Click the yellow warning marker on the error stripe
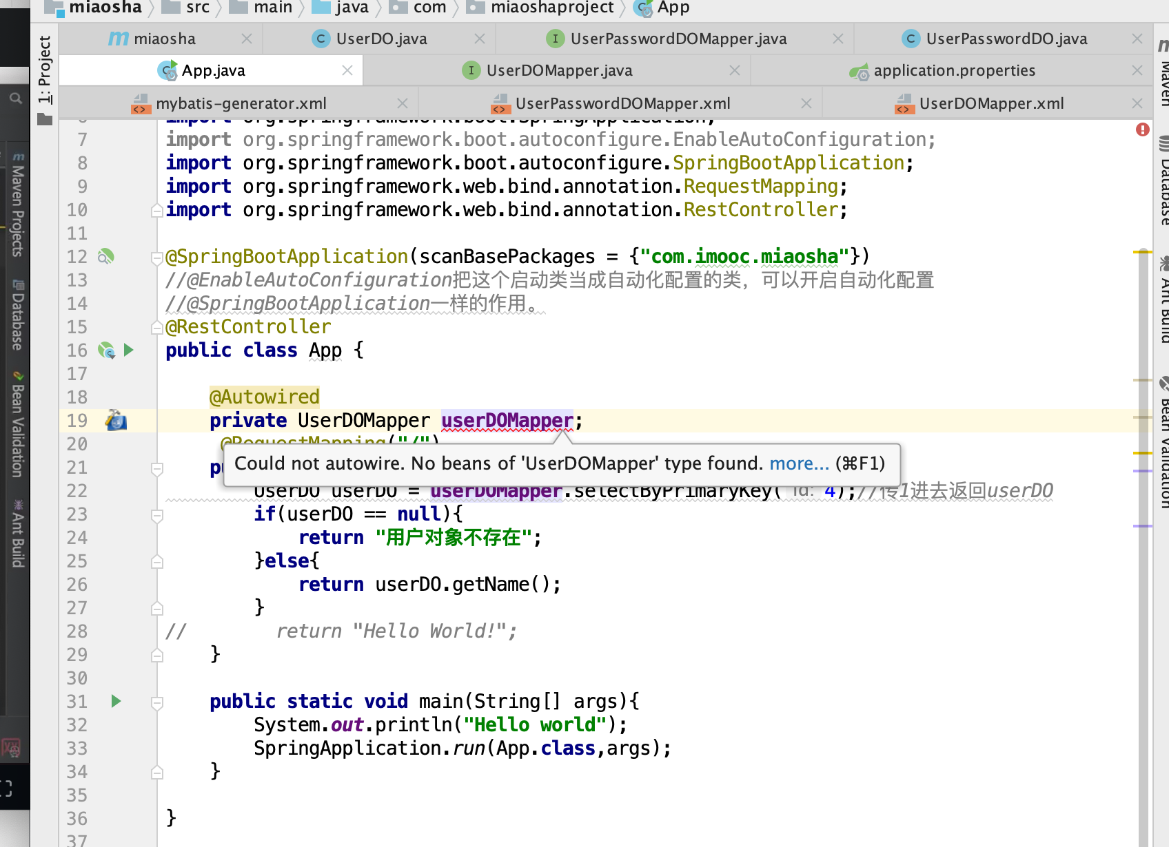Screen dimensions: 1169x847 pos(1142,253)
